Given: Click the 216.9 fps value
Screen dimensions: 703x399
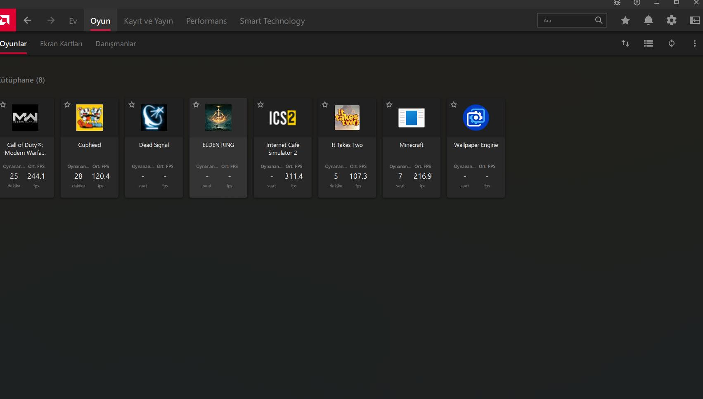Looking at the screenshot, I should coord(423,176).
